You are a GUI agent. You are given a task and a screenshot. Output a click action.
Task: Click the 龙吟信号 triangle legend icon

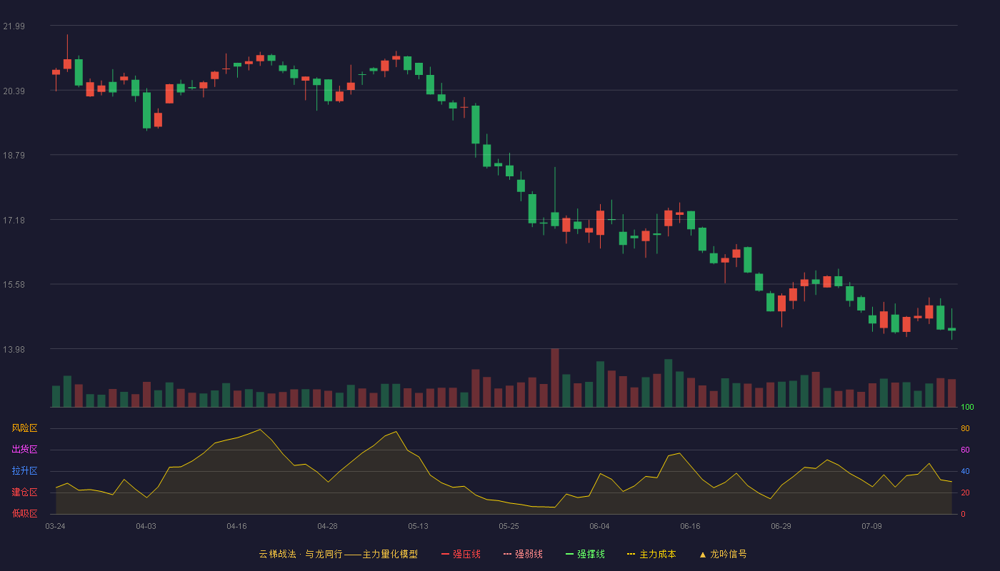click(703, 554)
